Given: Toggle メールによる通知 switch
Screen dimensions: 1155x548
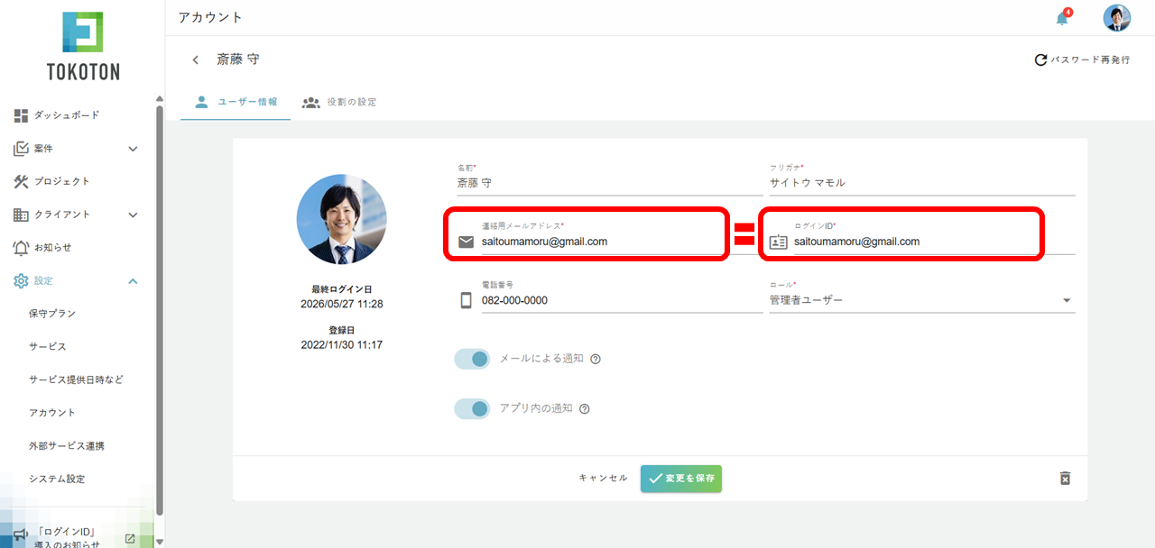Looking at the screenshot, I should coord(472,359).
